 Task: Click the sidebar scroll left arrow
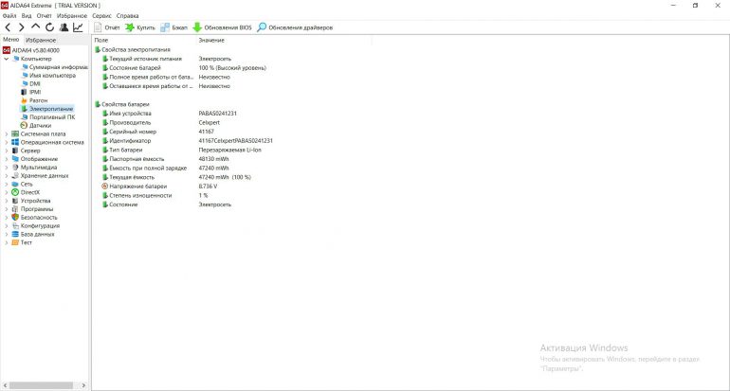click(x=5, y=385)
